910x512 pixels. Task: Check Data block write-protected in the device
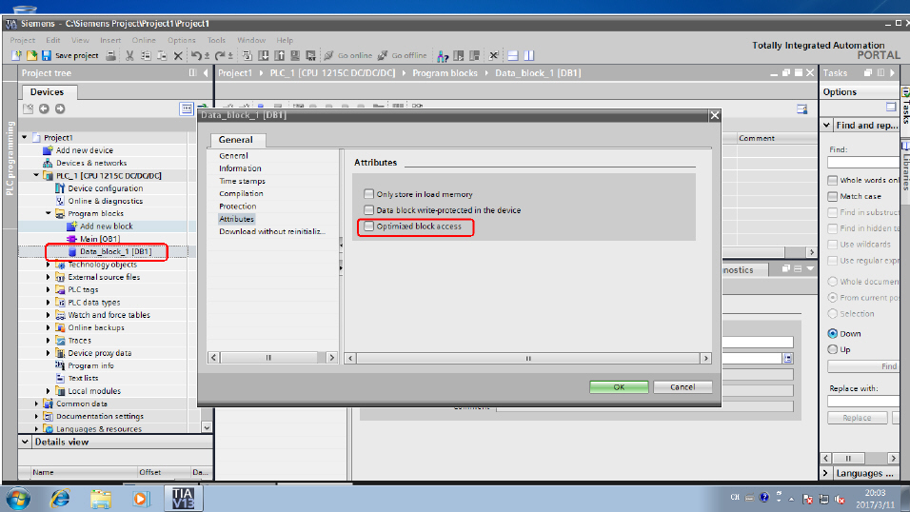point(368,209)
